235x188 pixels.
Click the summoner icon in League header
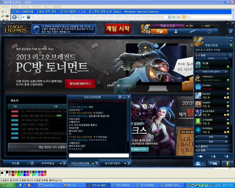[145, 28]
